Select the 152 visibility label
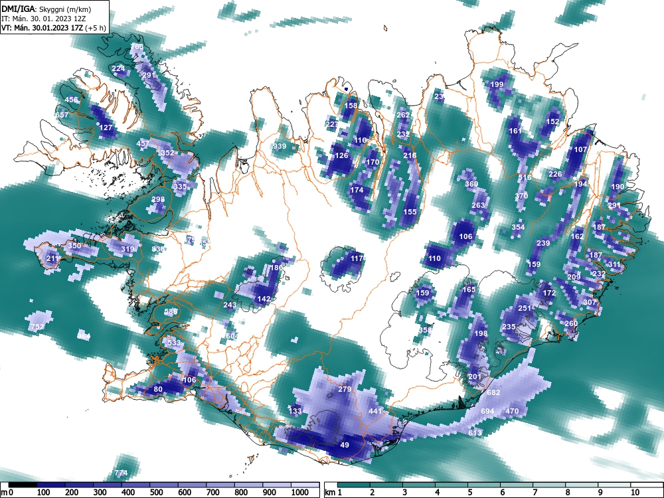 (552, 122)
